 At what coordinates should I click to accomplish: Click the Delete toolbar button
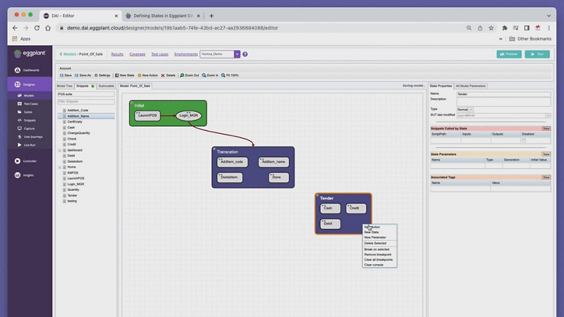tap(168, 75)
